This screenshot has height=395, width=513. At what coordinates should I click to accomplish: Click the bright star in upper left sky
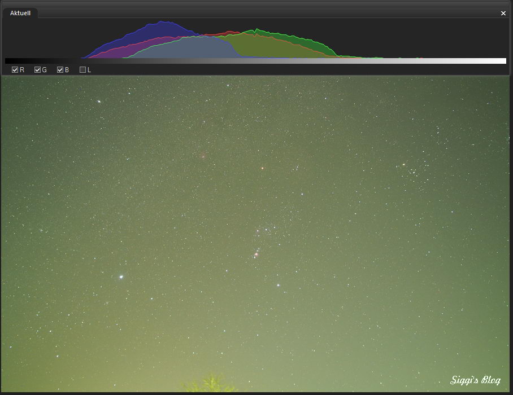coord(99,102)
